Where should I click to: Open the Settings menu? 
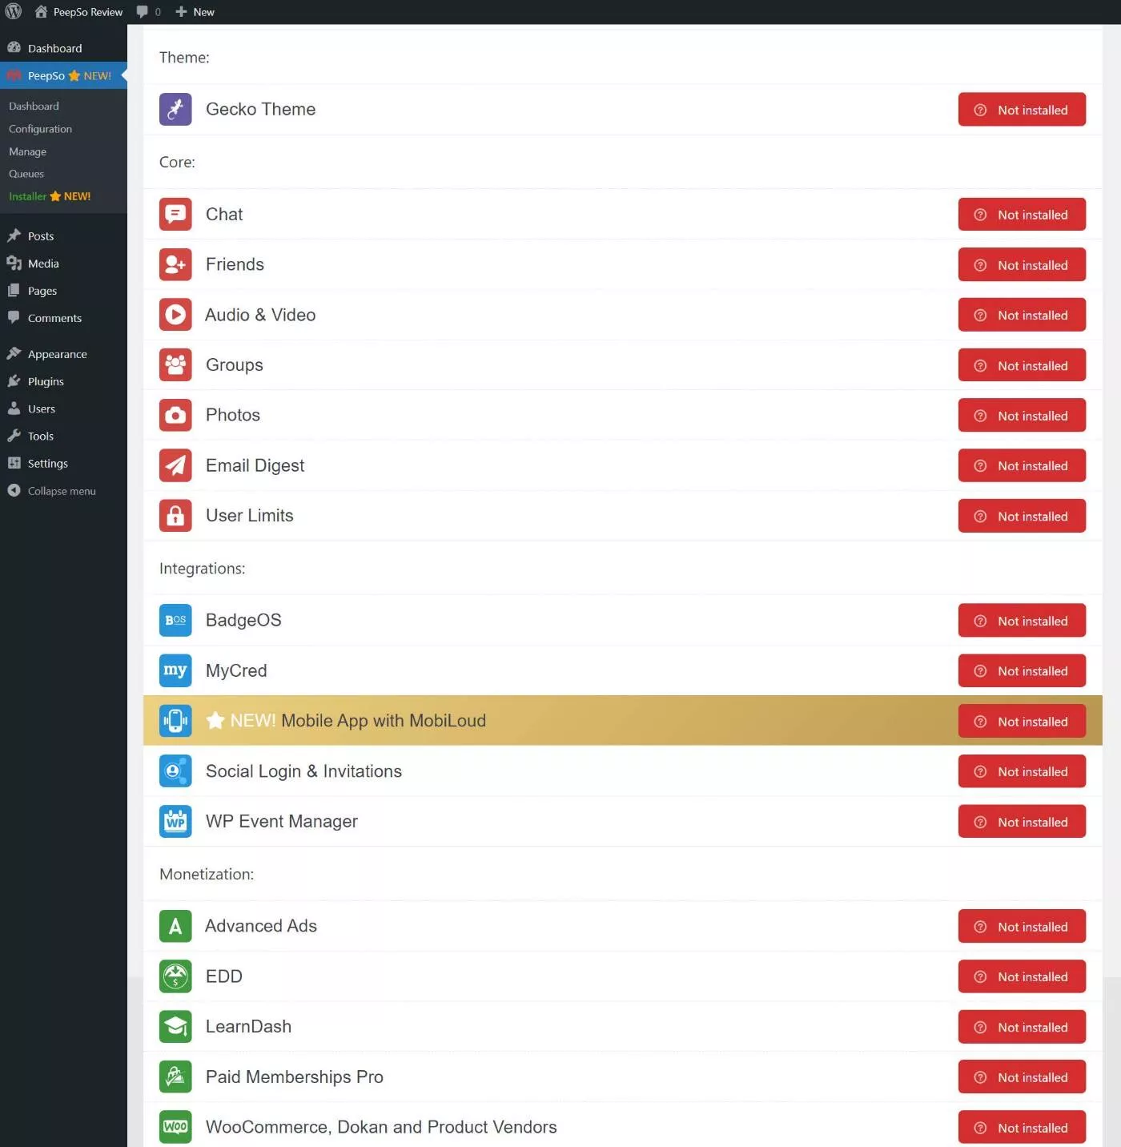pyautogui.click(x=63, y=463)
